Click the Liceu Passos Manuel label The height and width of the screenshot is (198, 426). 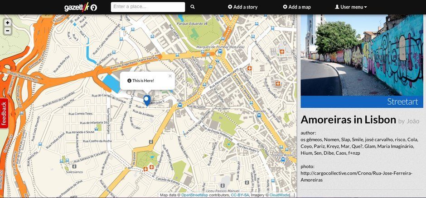pyautogui.click(x=222, y=191)
